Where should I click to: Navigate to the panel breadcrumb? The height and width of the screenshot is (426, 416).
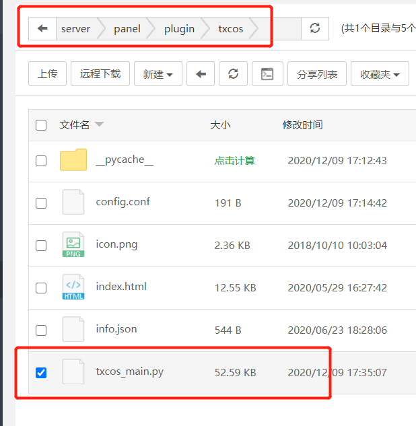point(127,29)
